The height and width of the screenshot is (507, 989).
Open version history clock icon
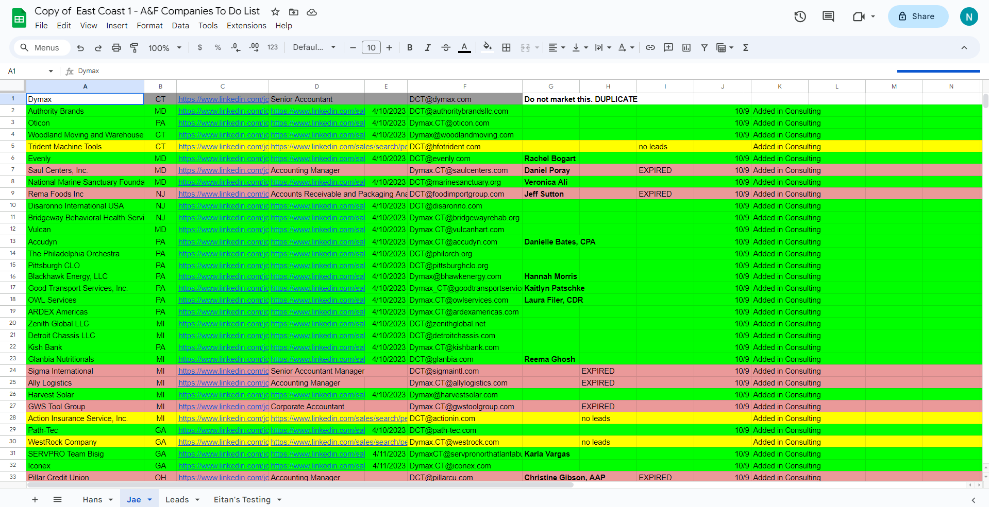pyautogui.click(x=800, y=16)
